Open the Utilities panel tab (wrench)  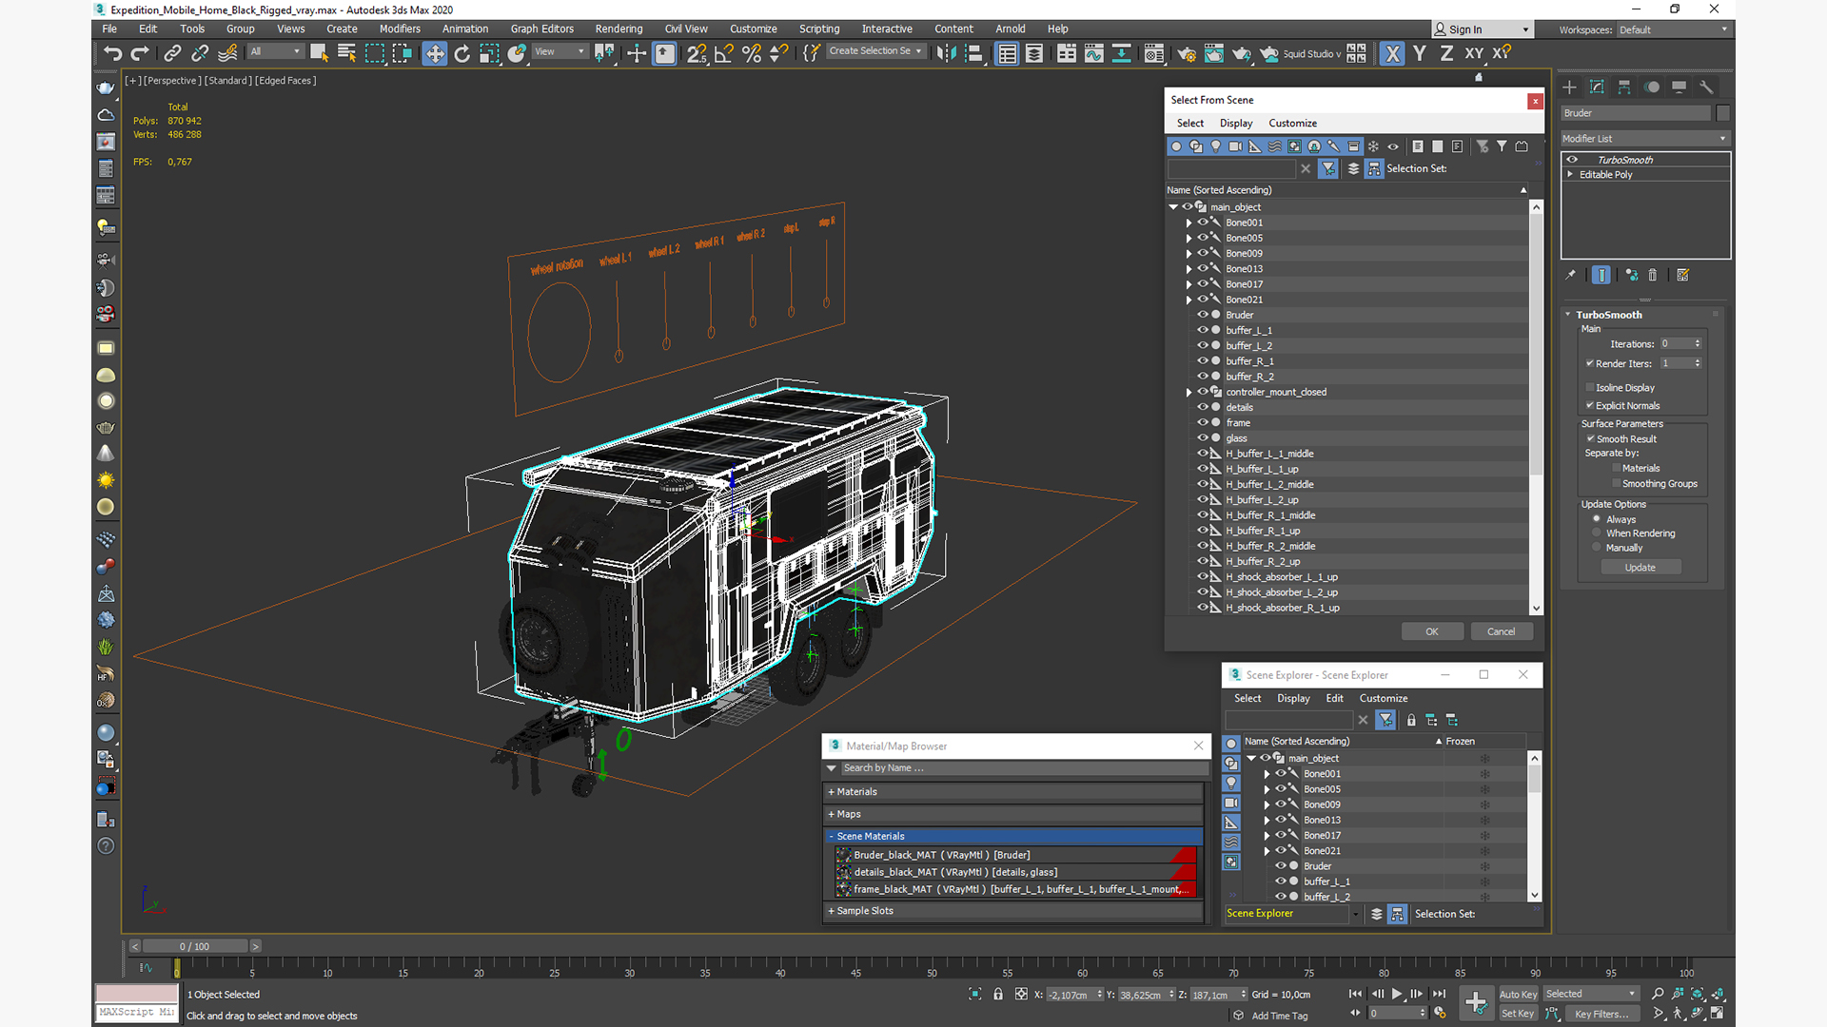pyautogui.click(x=1706, y=87)
